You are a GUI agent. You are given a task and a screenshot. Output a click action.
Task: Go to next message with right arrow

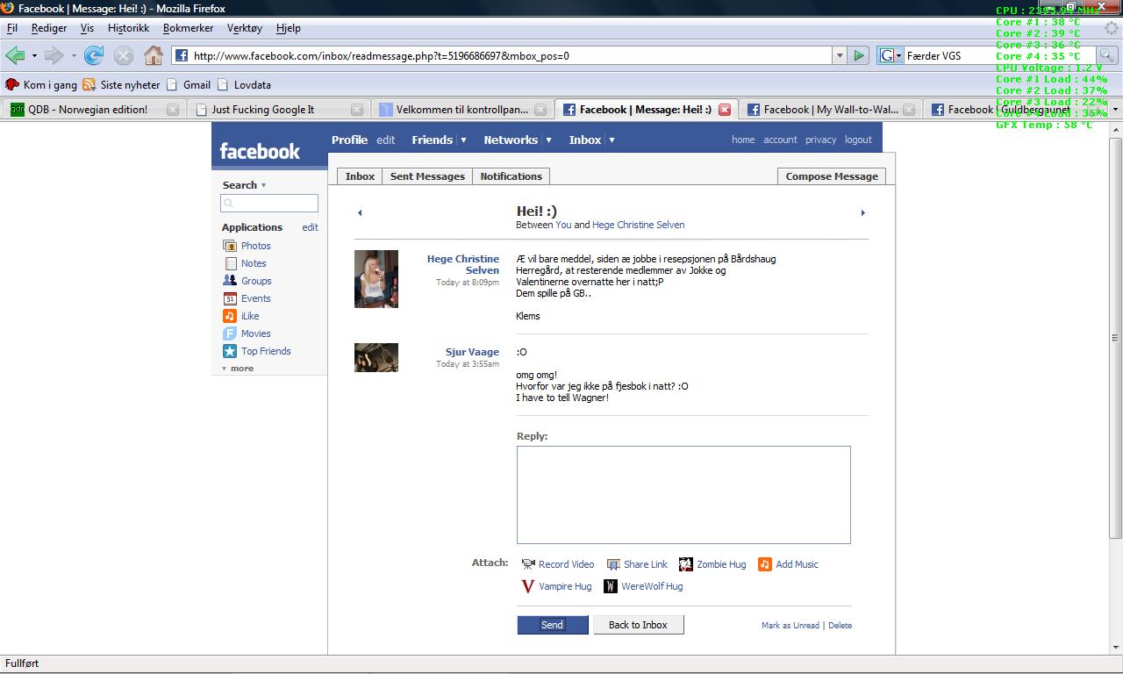coord(862,212)
